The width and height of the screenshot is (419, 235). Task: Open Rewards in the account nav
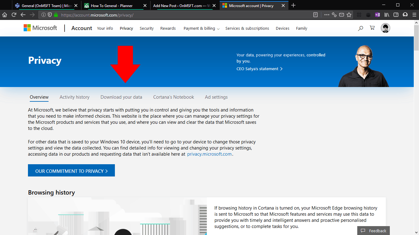click(168, 28)
